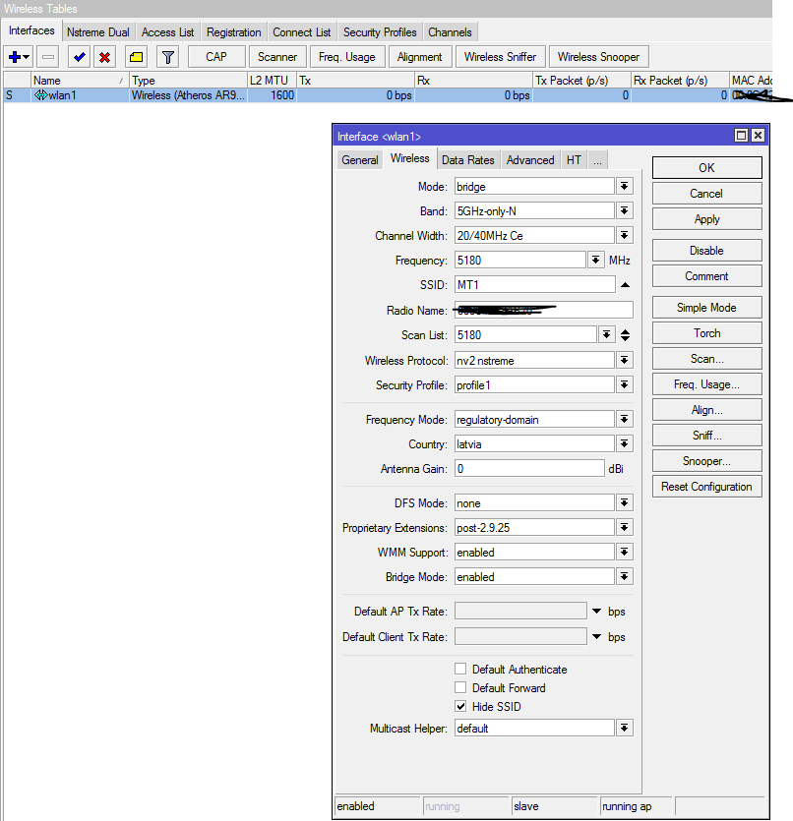Click the yellow Comment note icon
Screen dimensions: 793x821
[x=136, y=57]
